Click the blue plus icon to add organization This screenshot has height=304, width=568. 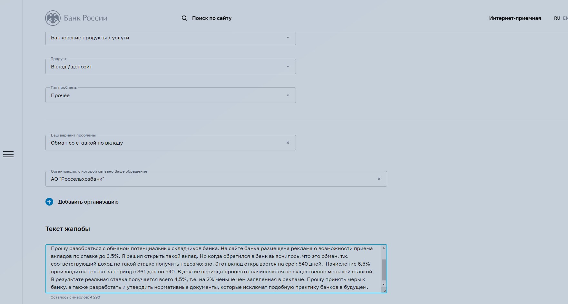pos(49,202)
